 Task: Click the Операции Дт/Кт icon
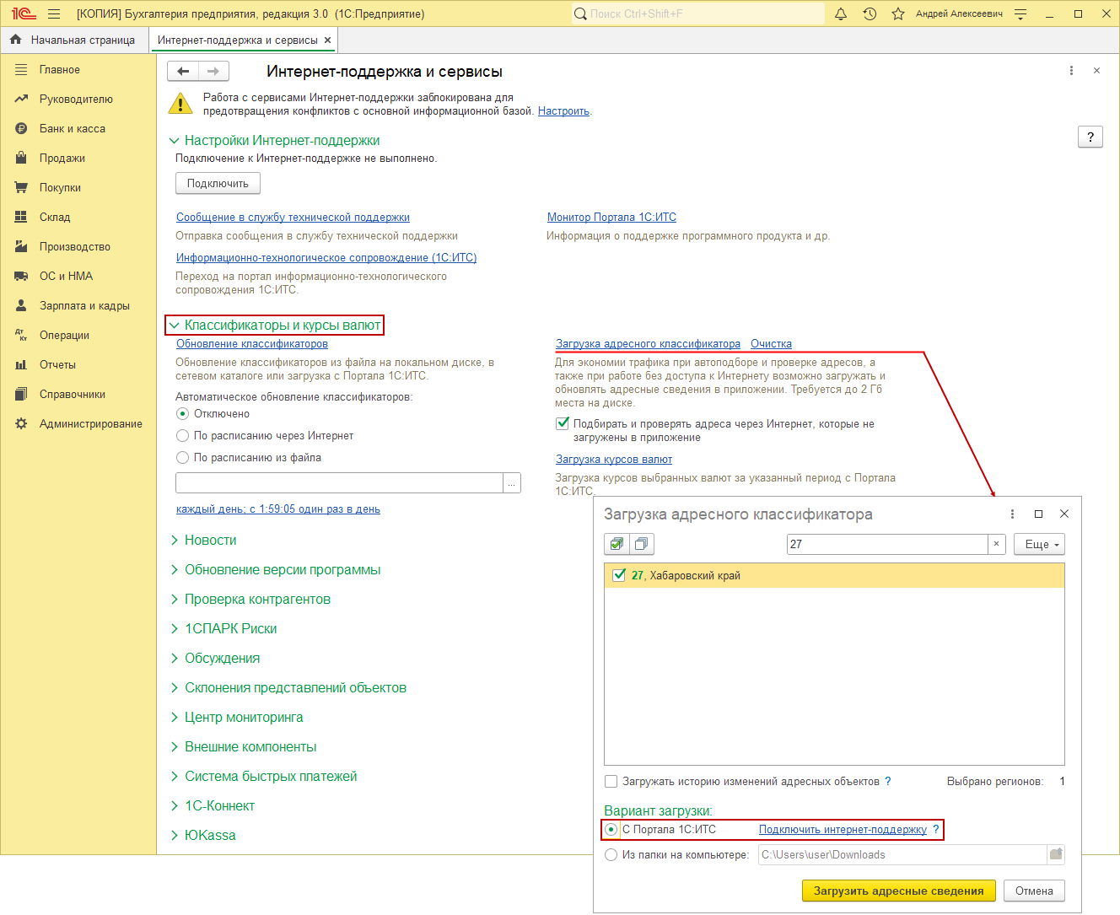[21, 336]
